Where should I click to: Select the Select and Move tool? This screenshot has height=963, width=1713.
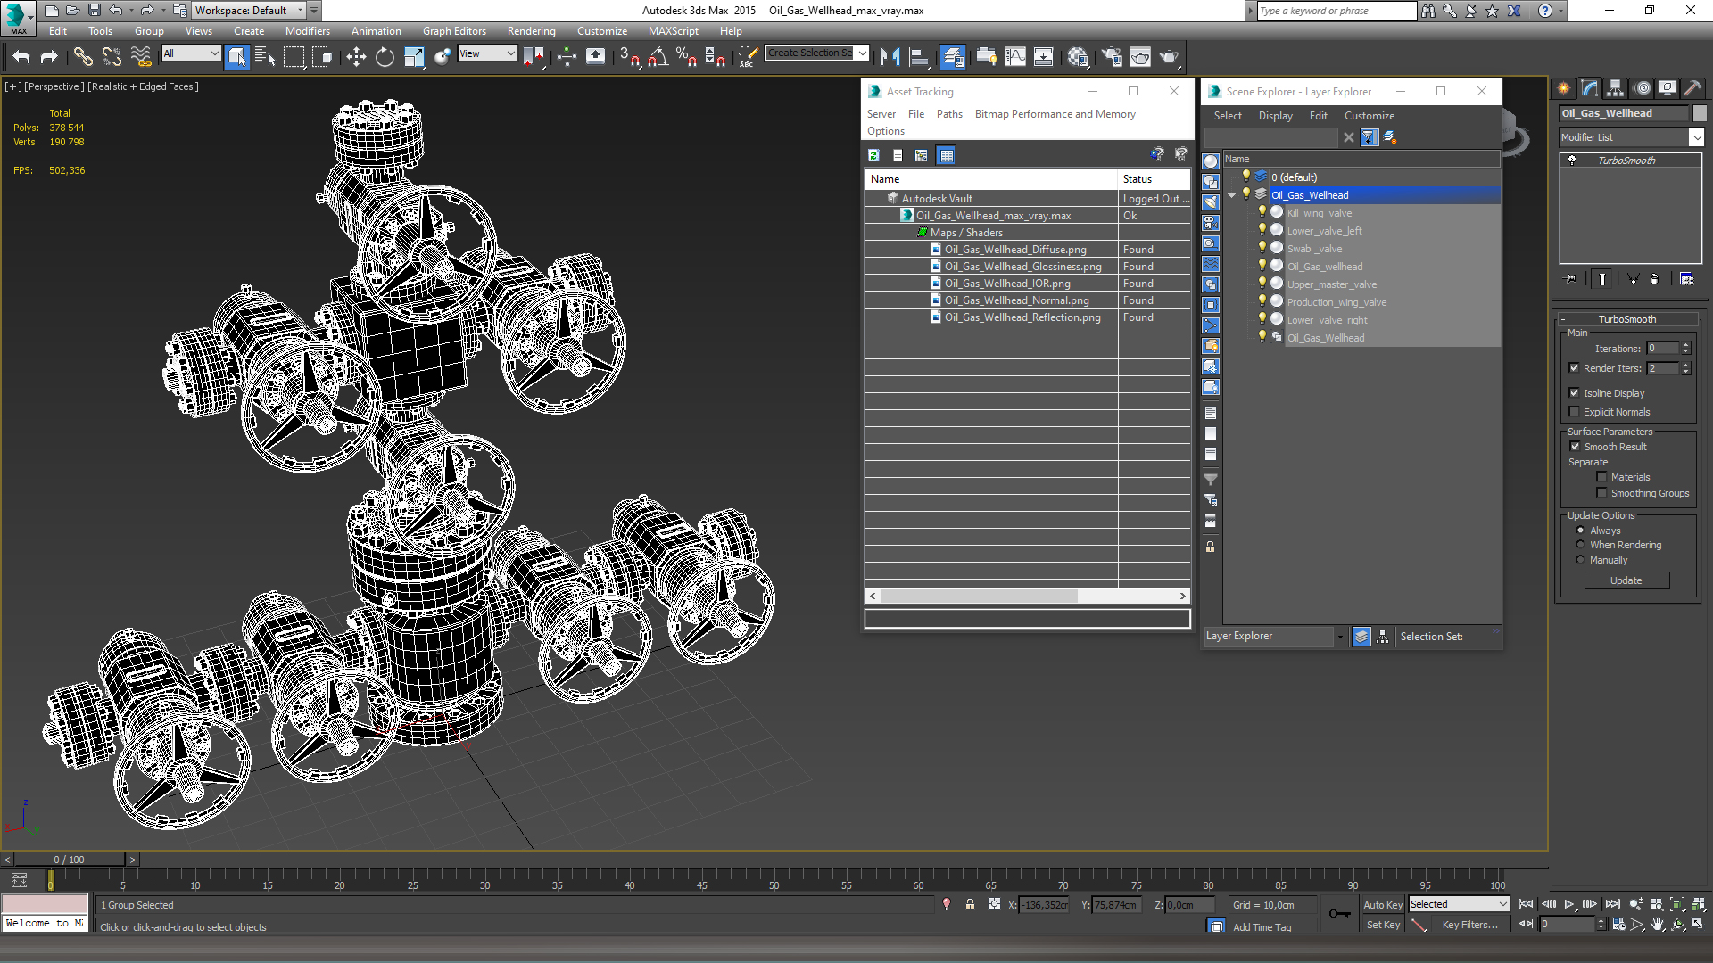pyautogui.click(x=356, y=57)
